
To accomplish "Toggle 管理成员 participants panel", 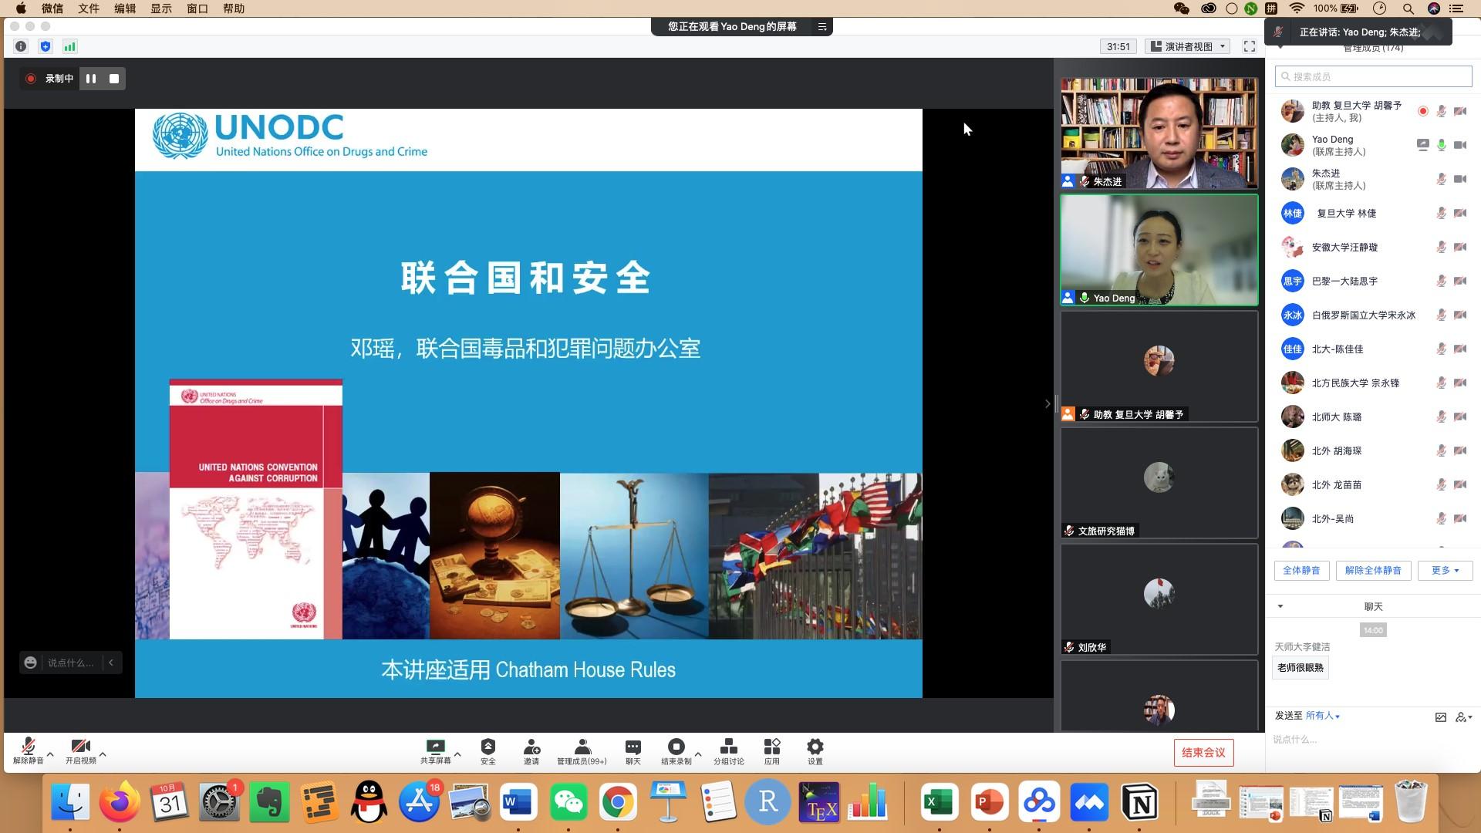I will [582, 751].
